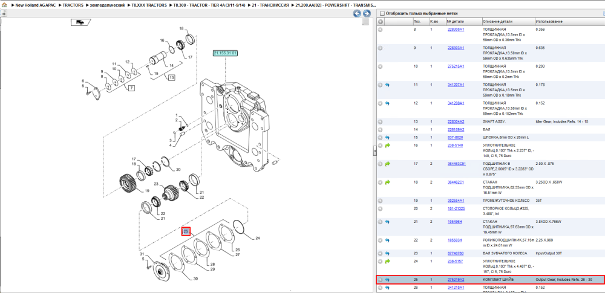Click blue replacement arrow for position 23
The image size is (605, 293).
(387, 253)
